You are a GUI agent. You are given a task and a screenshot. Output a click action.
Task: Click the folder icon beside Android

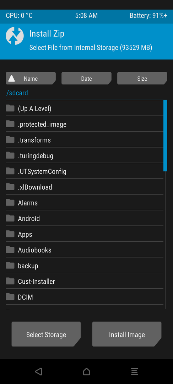click(x=10, y=218)
